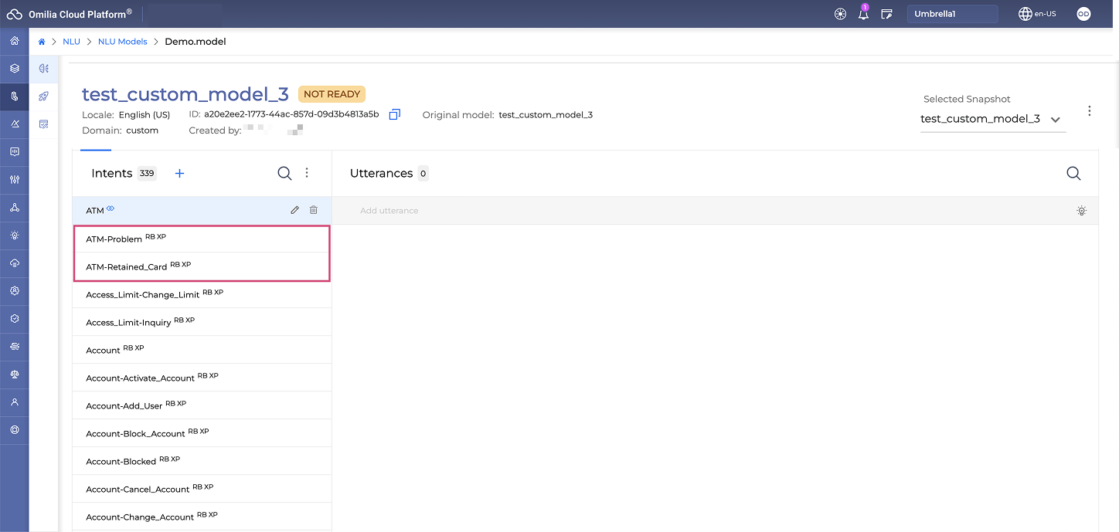Image resolution: width=1119 pixels, height=532 pixels.
Task: Add a new intent with plus icon
Action: tap(180, 174)
